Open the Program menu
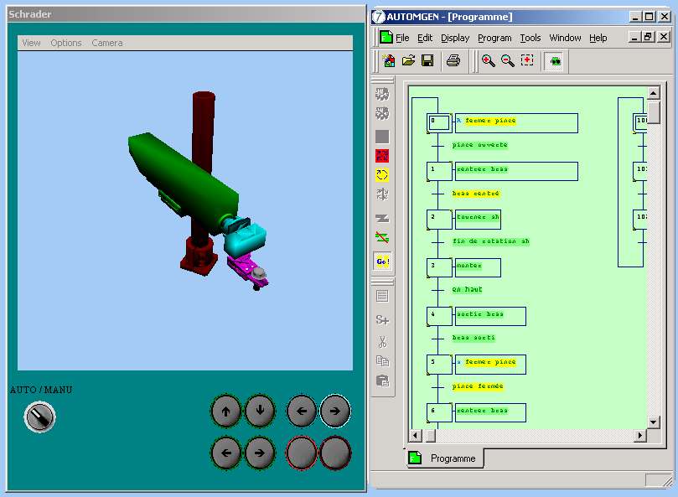Image resolution: width=678 pixels, height=497 pixels. [494, 38]
